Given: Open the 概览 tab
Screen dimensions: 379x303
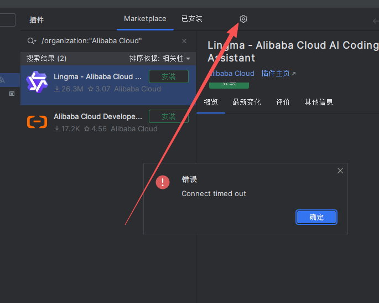Looking at the screenshot, I should 211,102.
